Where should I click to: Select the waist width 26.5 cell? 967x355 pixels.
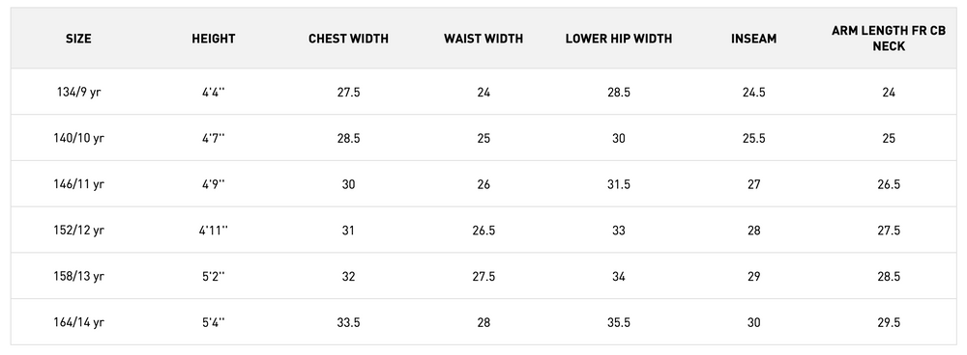483,231
